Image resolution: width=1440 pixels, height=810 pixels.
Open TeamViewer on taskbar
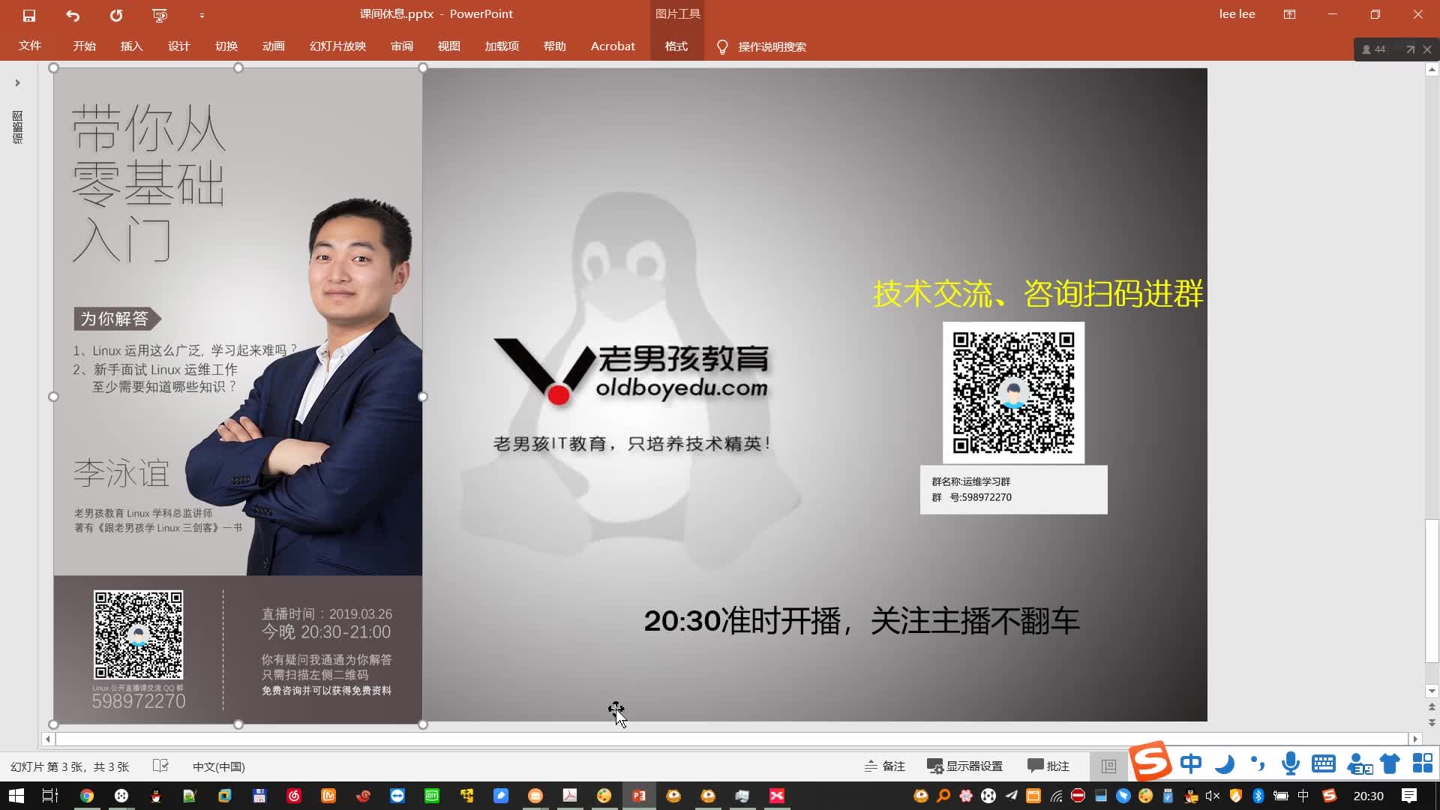point(397,796)
